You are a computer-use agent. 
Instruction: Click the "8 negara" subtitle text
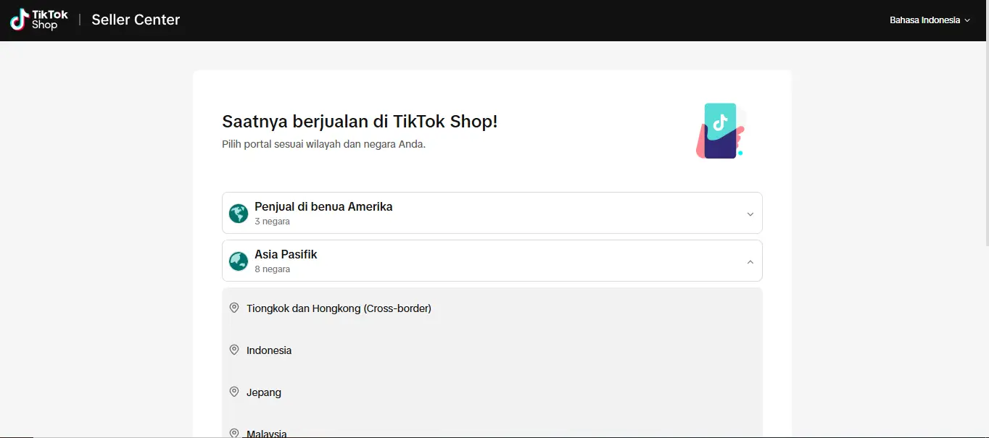[x=272, y=269]
